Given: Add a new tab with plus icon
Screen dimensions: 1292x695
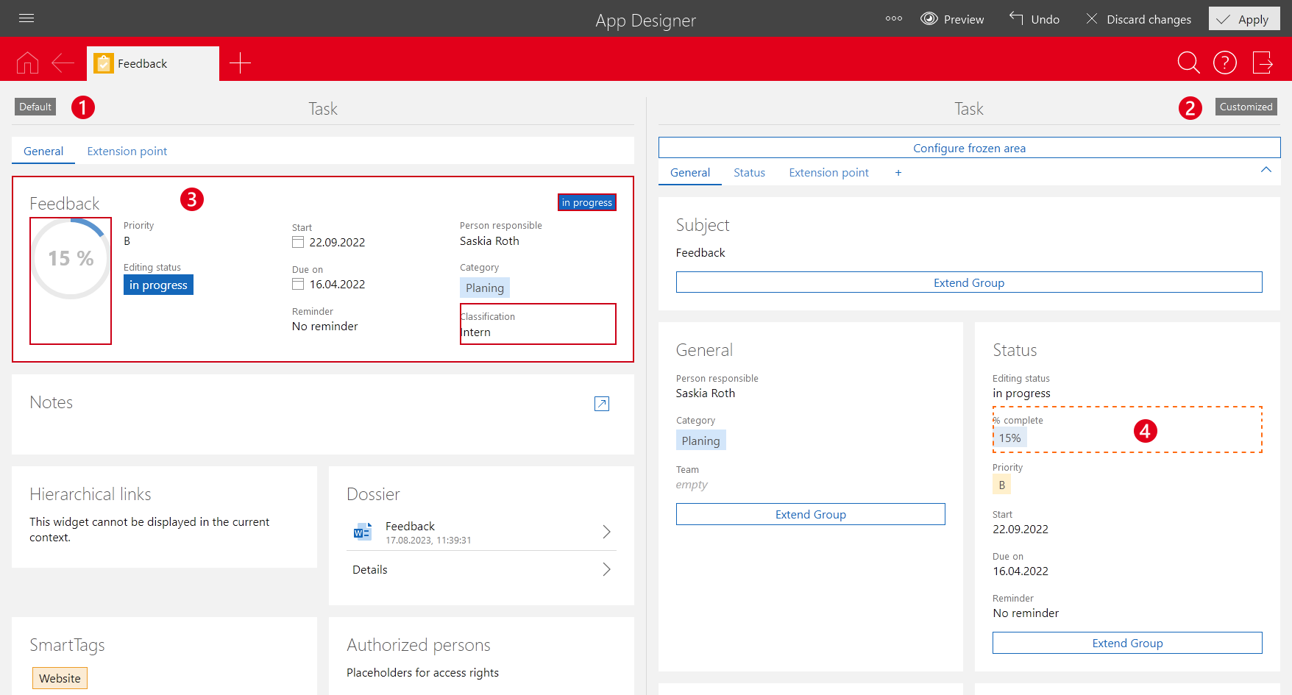Looking at the screenshot, I should click(240, 63).
